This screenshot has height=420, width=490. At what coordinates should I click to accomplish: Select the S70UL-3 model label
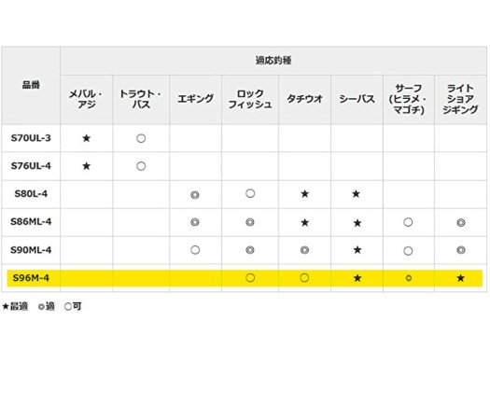[31, 138]
